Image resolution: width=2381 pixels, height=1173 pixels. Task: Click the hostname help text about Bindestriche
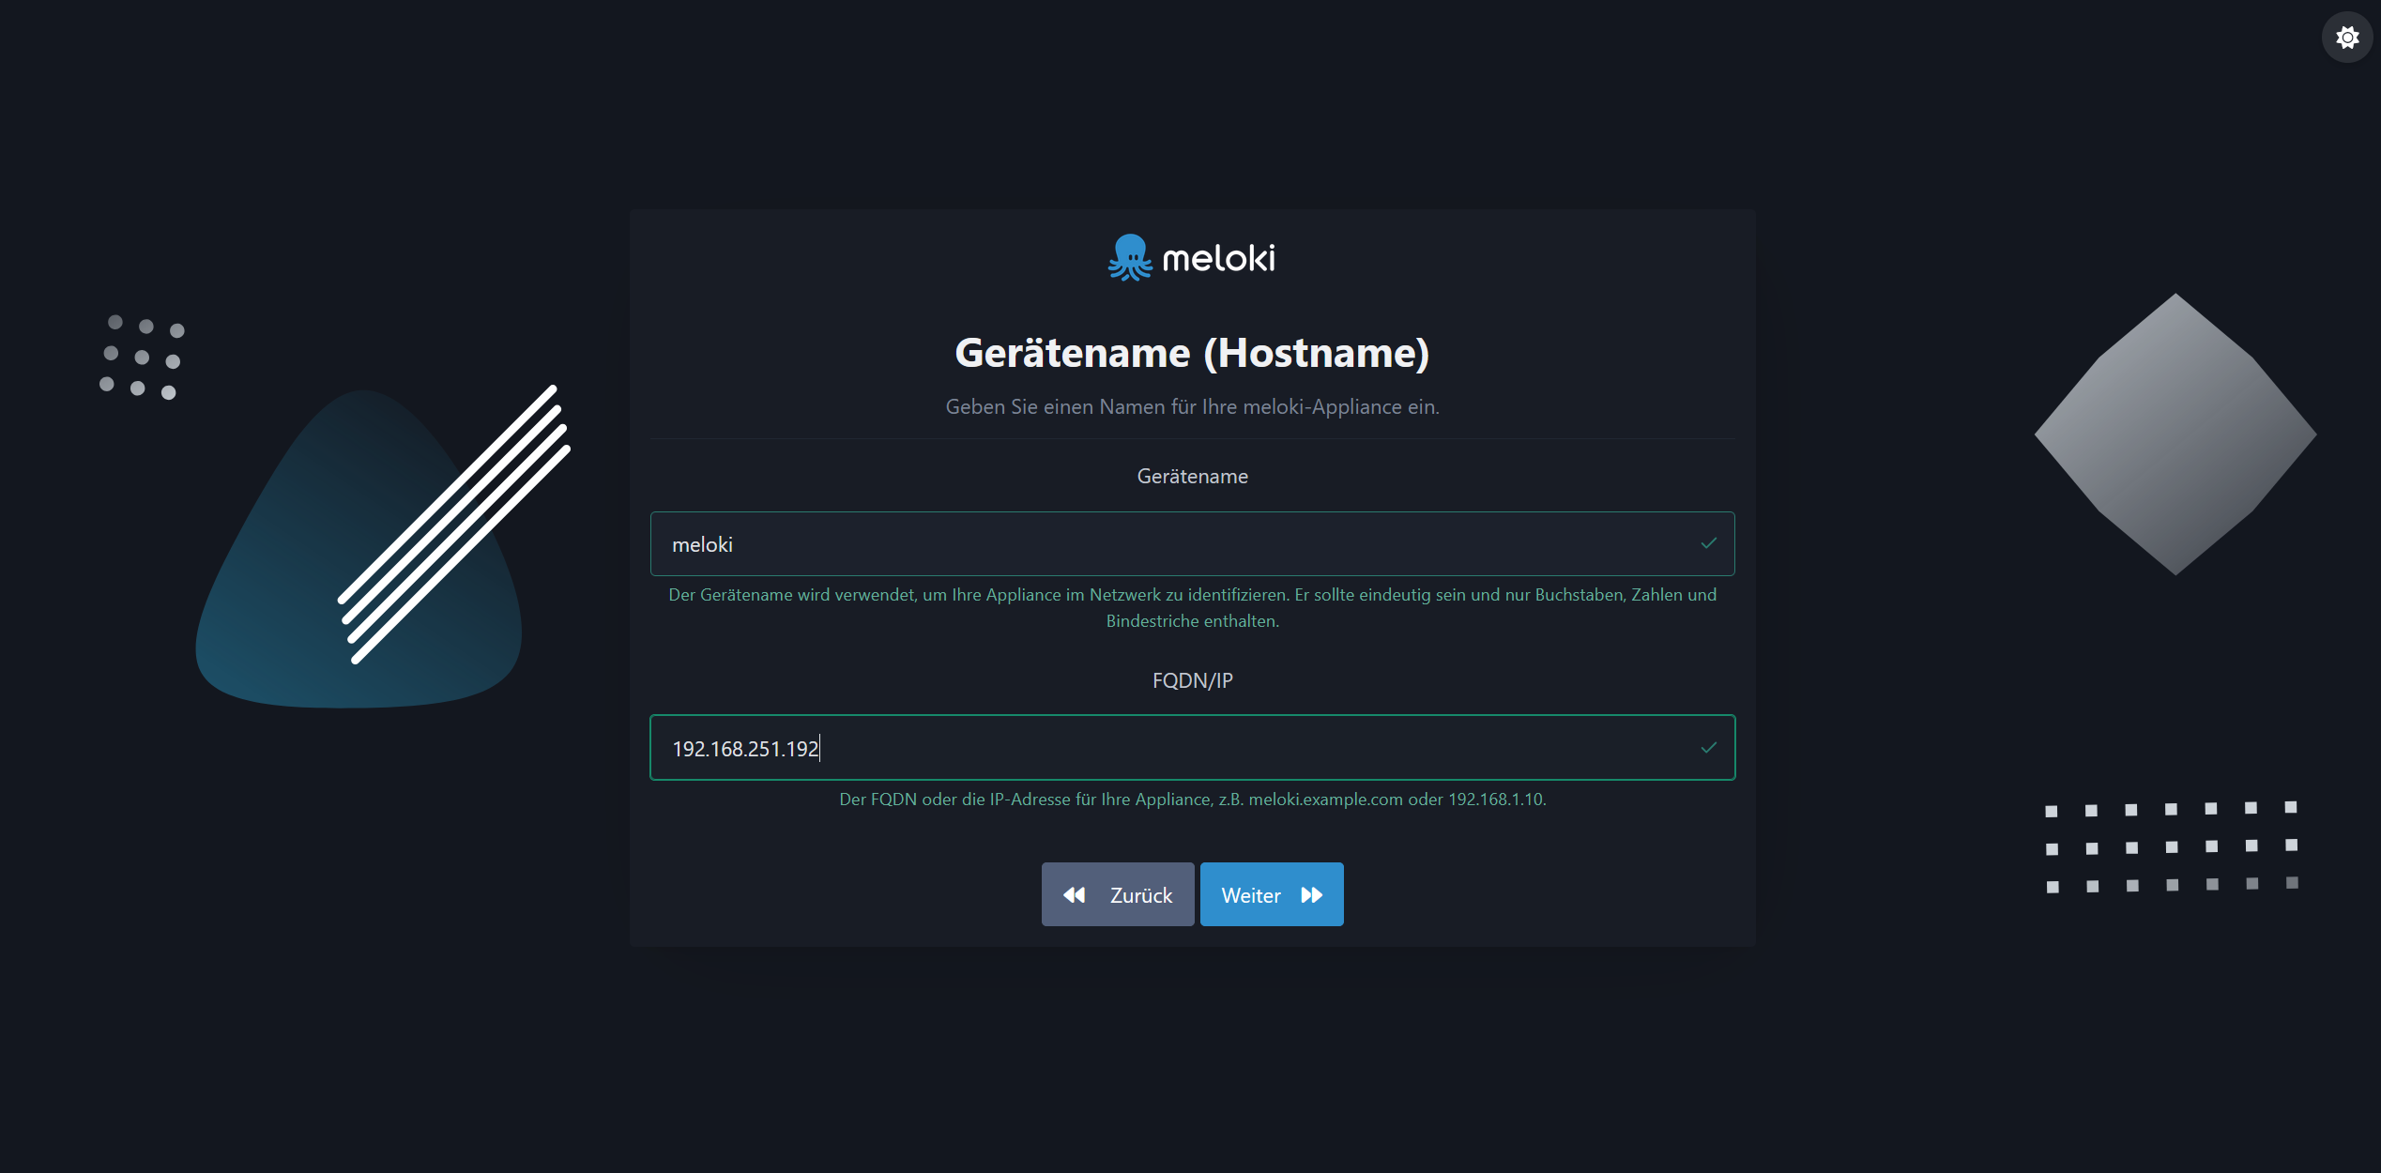(1192, 607)
